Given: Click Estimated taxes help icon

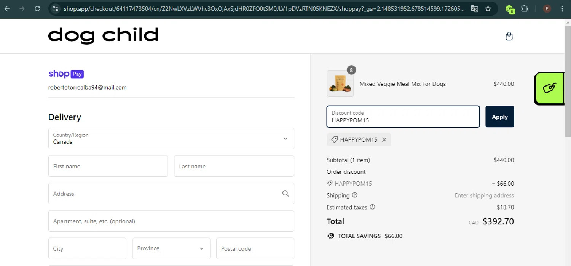Looking at the screenshot, I should (x=372, y=207).
